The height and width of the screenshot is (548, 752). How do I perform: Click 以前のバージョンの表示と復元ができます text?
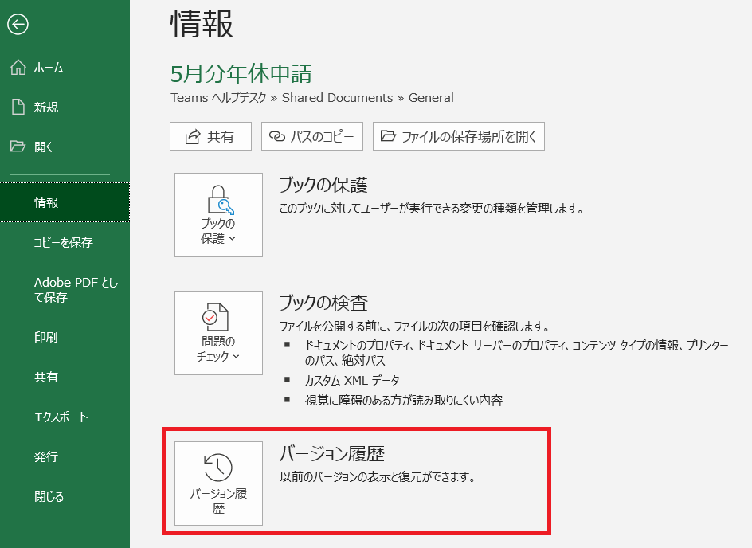(x=378, y=477)
